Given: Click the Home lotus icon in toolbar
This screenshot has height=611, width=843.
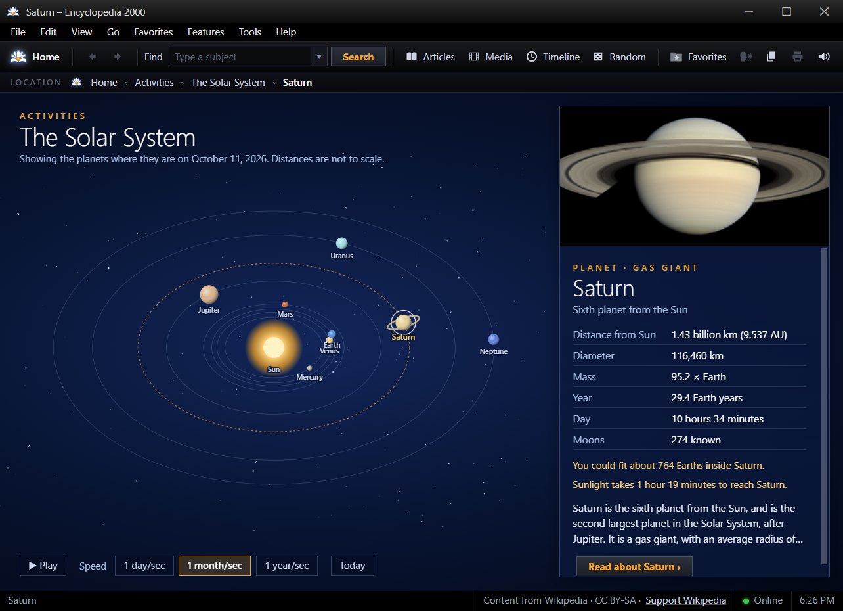Looking at the screenshot, I should coord(18,57).
